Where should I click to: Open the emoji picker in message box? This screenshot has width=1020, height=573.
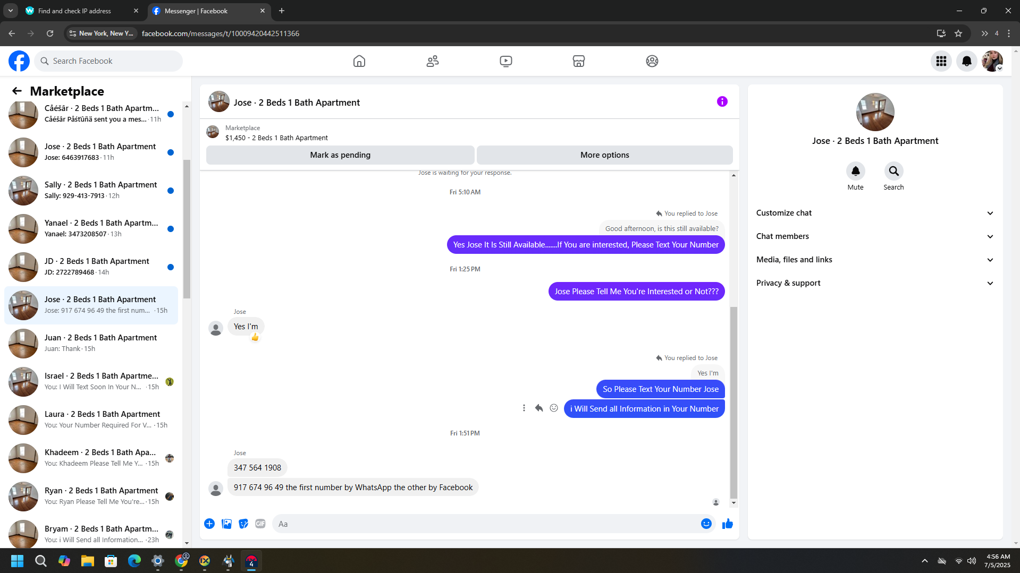(706, 524)
